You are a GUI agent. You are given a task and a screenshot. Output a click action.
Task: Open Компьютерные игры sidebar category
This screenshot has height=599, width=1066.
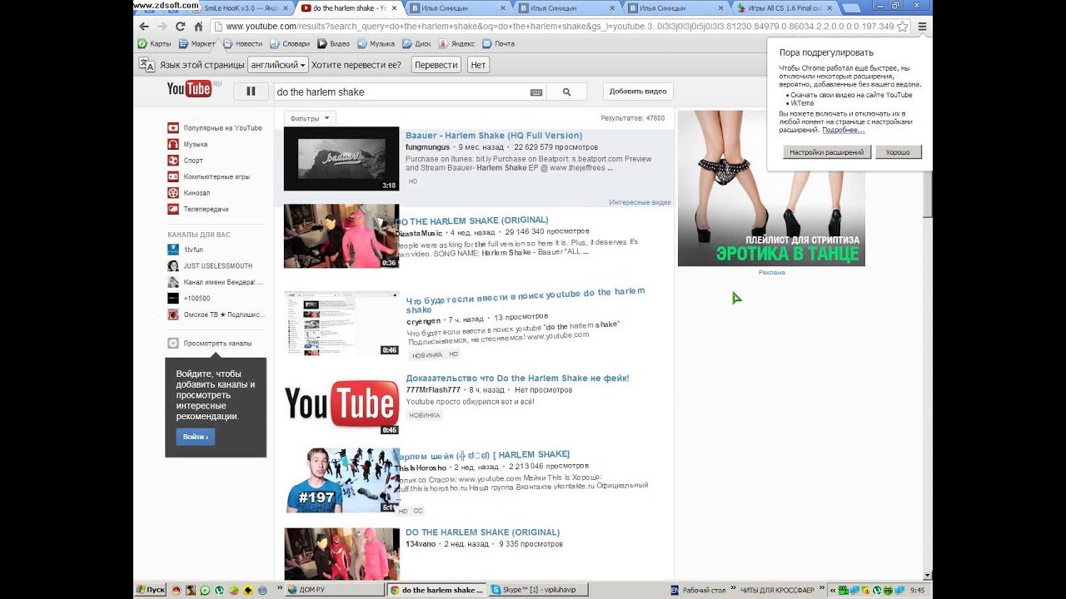coord(208,176)
